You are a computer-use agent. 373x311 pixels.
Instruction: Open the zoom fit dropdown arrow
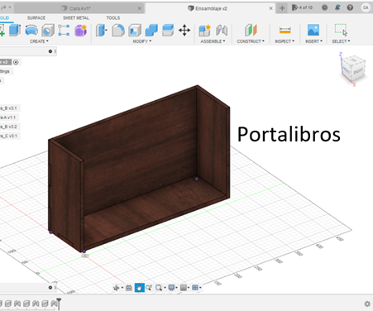tap(165, 288)
